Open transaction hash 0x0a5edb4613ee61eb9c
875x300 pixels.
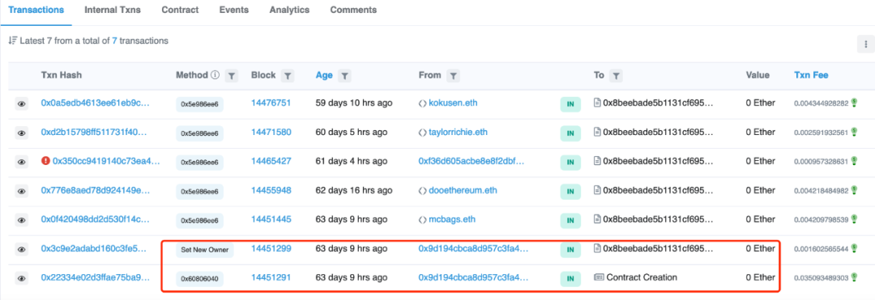(96, 103)
